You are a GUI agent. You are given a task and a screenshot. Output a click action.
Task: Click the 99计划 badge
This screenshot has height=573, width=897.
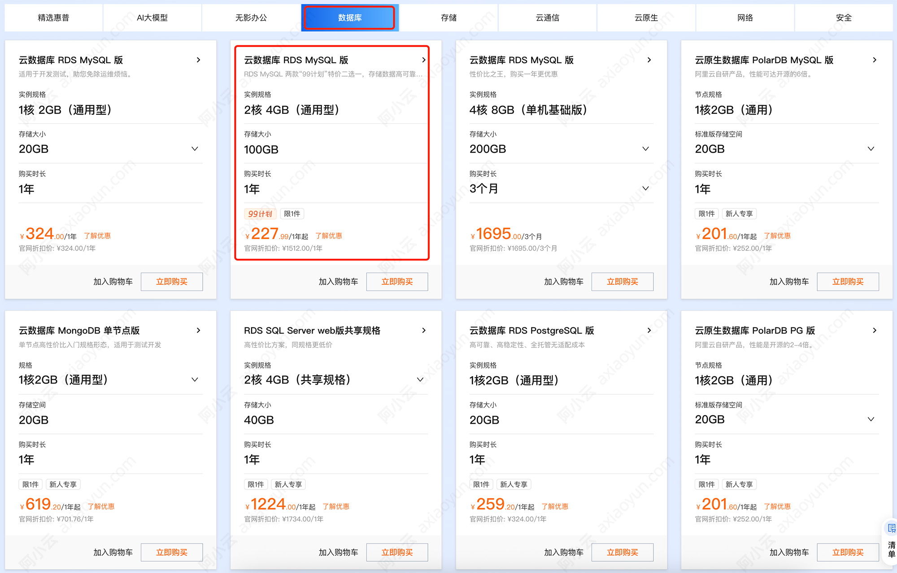(260, 214)
